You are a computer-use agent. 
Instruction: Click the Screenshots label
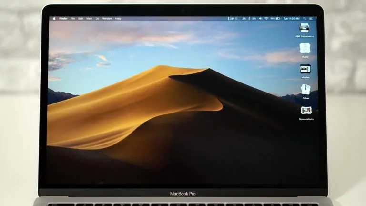pos(306,119)
